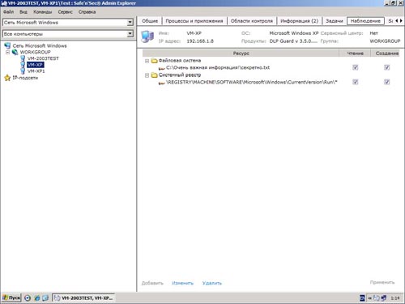
Task: Open the Все компьютеры dropdown
Action: [x=130, y=34]
